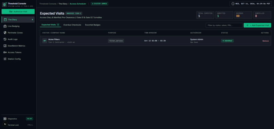Viewport: 274px width, 129px height.
Task: Open Station Config
Action: [x=18, y=59]
